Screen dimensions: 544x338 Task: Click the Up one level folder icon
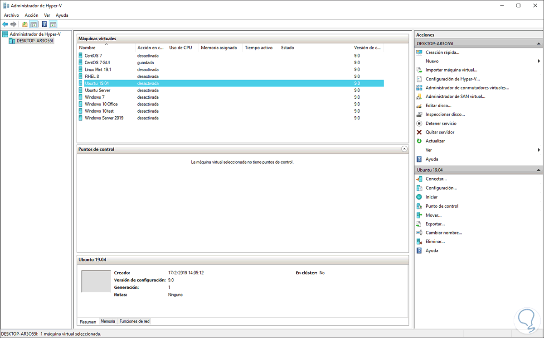click(25, 24)
